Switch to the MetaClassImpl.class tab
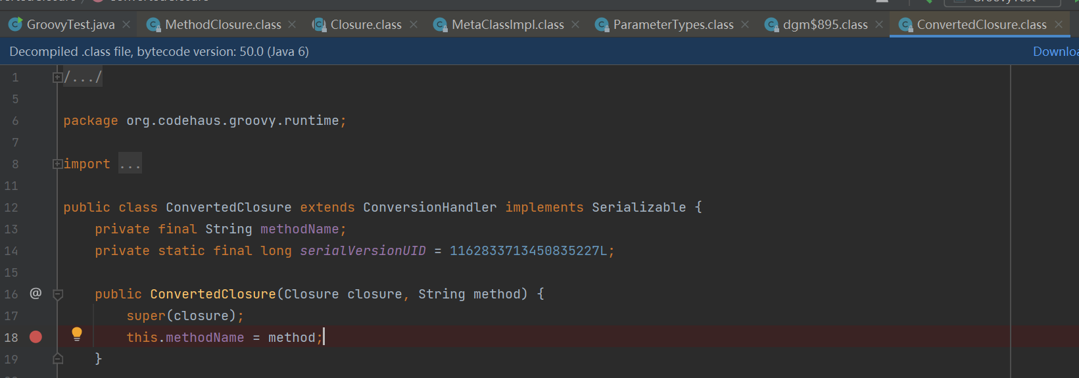The width and height of the screenshot is (1079, 378). pos(508,24)
